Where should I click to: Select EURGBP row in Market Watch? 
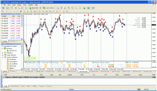(x=11, y=33)
